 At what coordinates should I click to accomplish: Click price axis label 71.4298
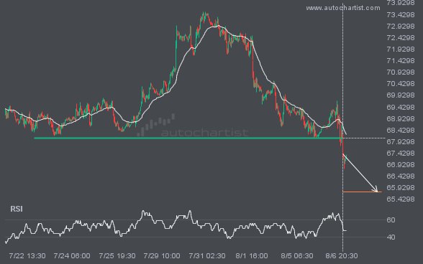(400, 61)
